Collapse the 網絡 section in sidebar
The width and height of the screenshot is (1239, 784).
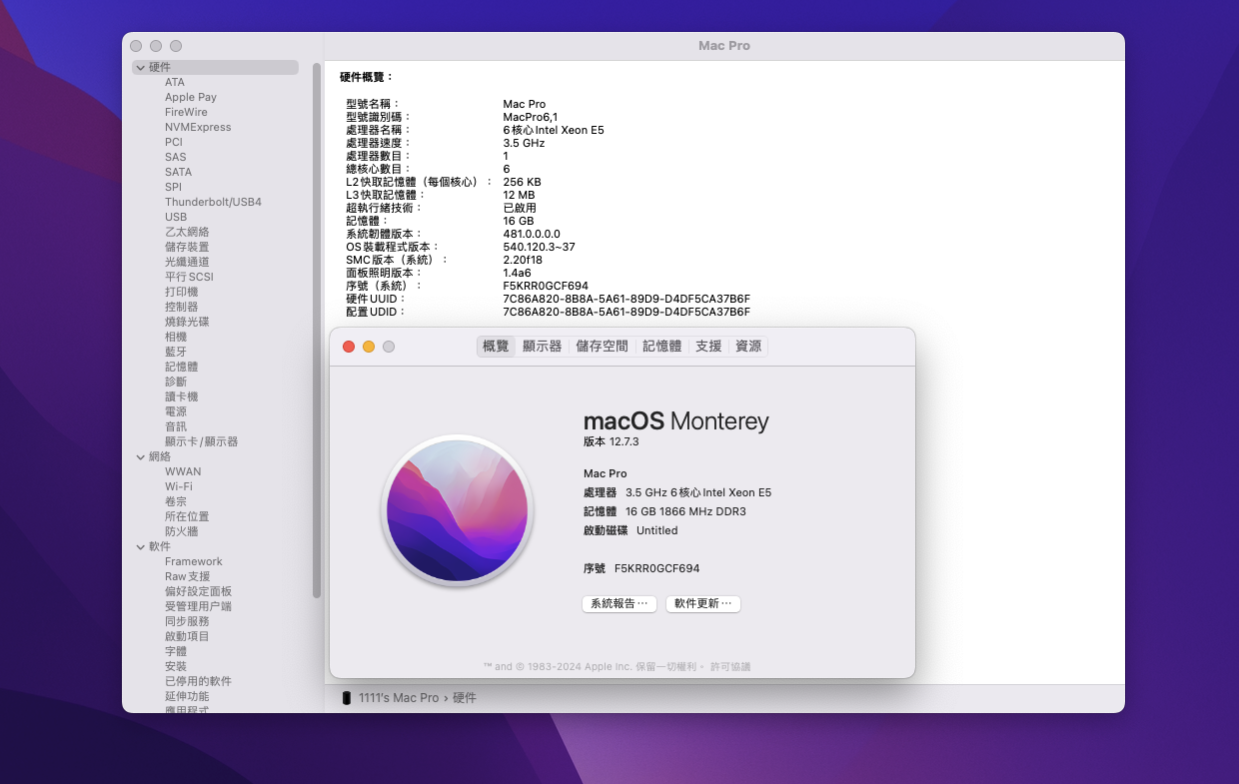[141, 456]
